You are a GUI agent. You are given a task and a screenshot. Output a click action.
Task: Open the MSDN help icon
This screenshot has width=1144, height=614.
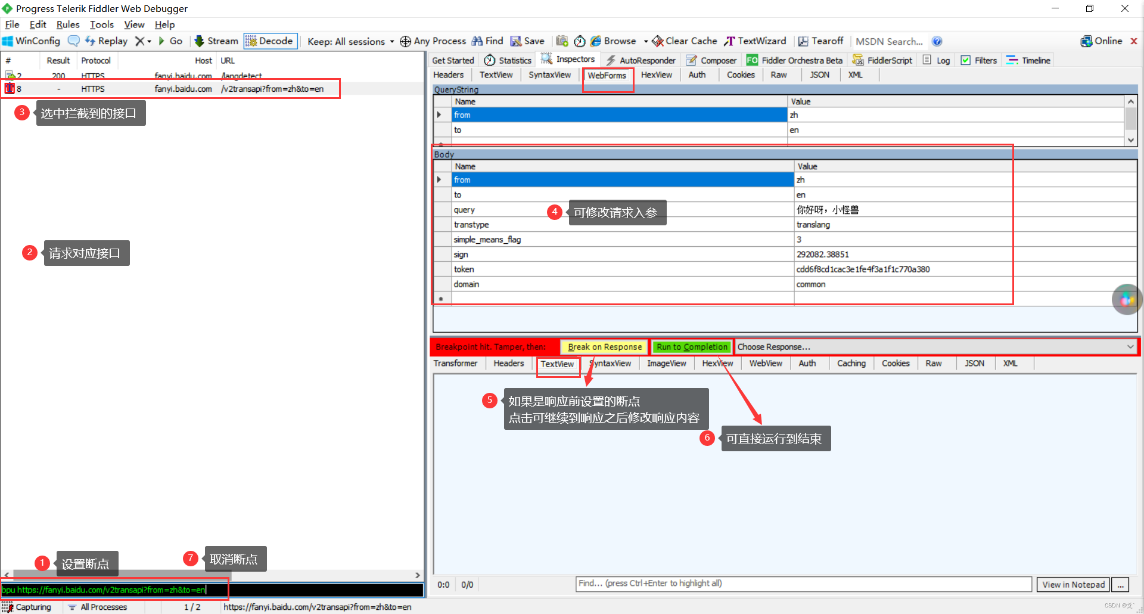pos(937,41)
